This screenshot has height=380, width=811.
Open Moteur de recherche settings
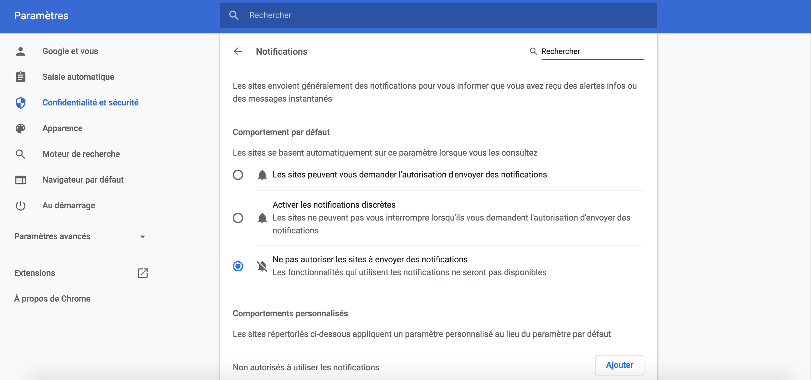coord(81,154)
